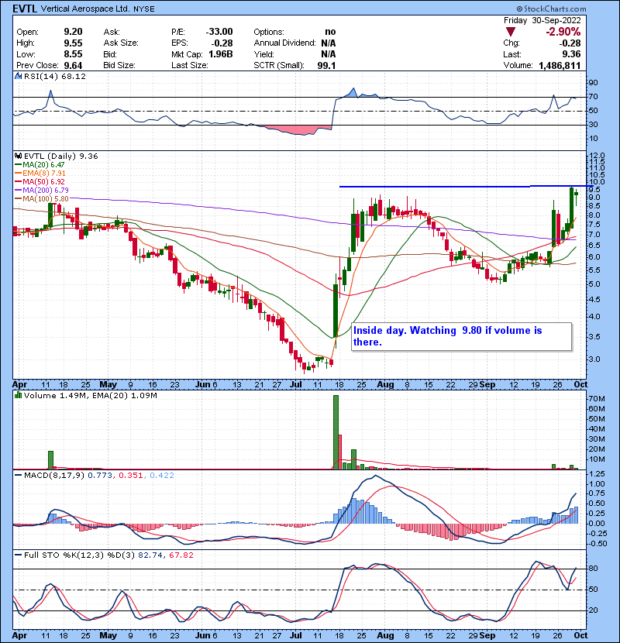Screen dimensions: 620x643
Task: Click the EMA(8) 7.91 legend text
Action: point(44,173)
